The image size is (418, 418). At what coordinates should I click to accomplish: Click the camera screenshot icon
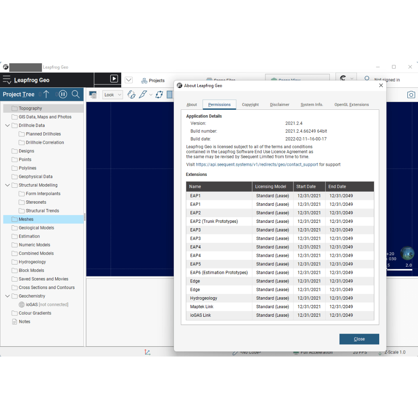(411, 95)
